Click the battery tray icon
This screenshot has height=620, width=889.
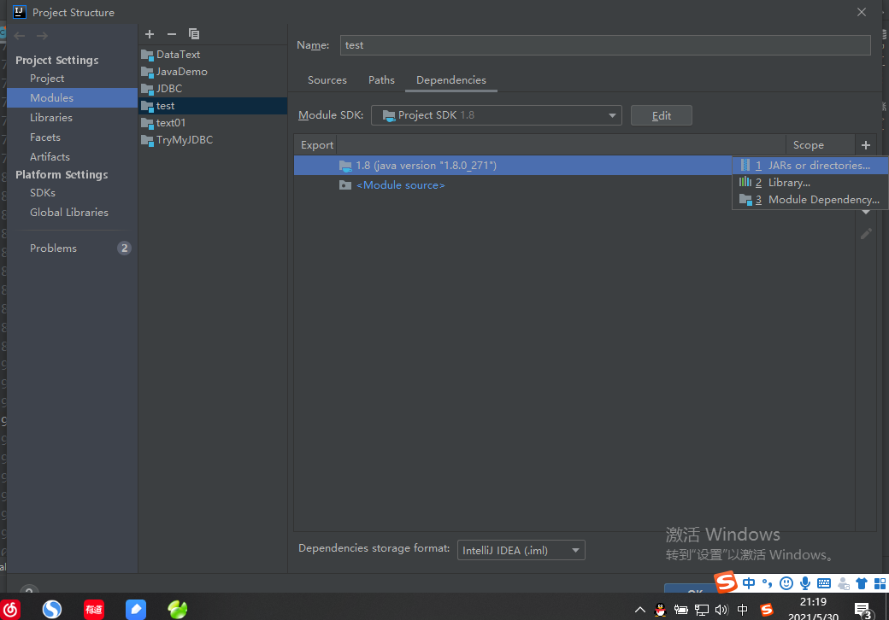681,610
